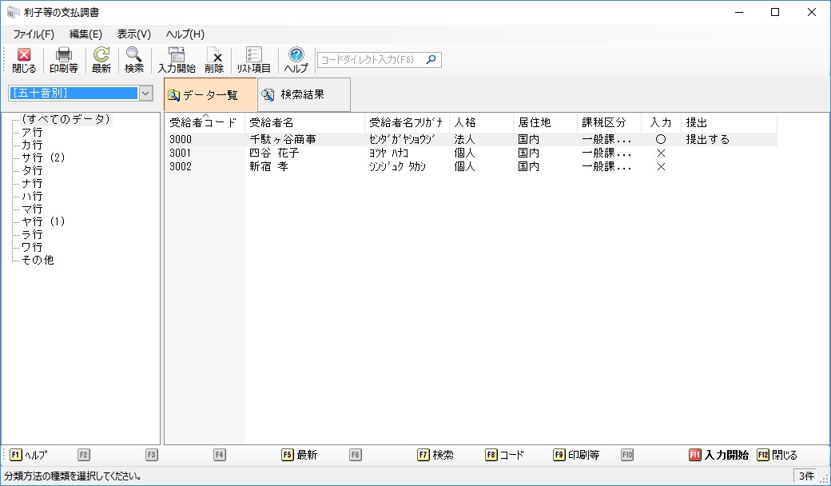831x486 pixels.
Task: Select the ヤ行 (1) tree node
Action: (x=43, y=221)
